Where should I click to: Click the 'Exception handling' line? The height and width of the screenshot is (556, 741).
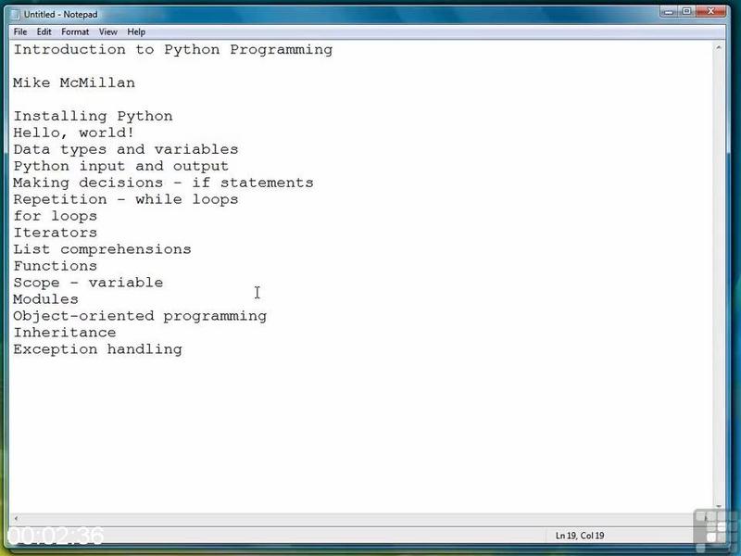(x=98, y=349)
